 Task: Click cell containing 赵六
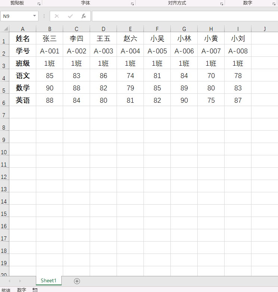[x=130, y=38]
